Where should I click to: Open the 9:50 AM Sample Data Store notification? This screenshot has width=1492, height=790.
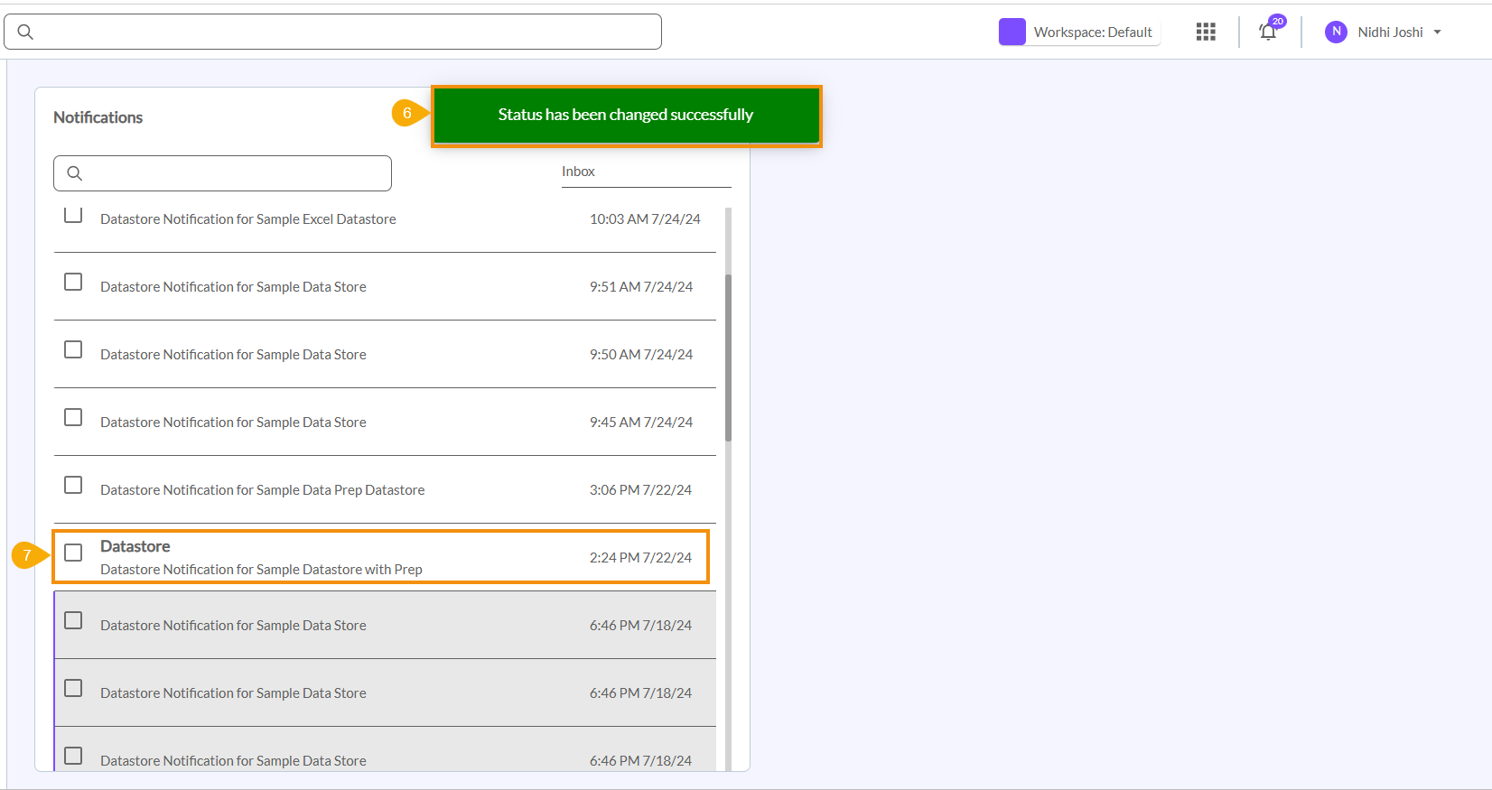(233, 355)
